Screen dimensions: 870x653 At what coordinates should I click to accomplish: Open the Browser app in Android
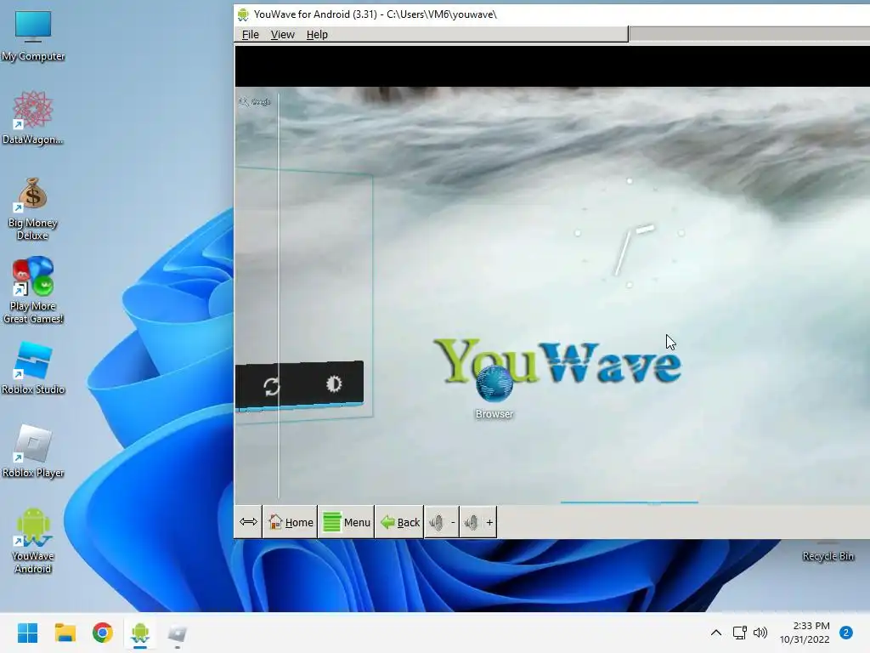(x=494, y=391)
